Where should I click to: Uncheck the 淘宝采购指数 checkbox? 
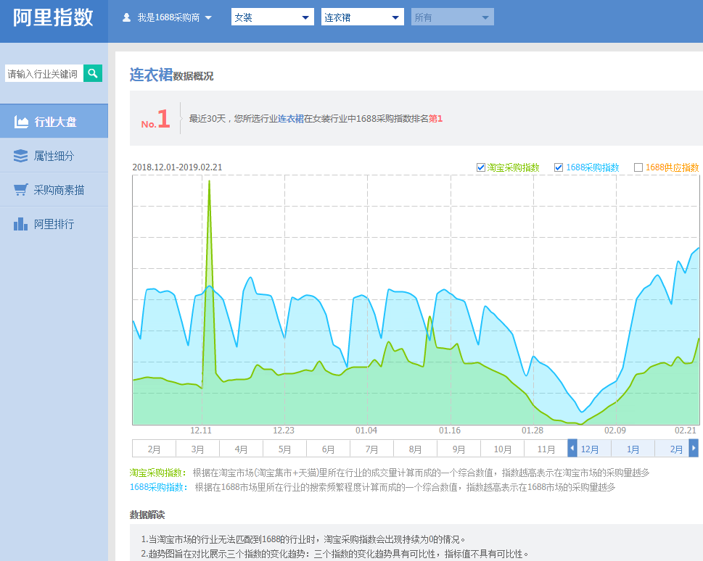click(x=480, y=167)
